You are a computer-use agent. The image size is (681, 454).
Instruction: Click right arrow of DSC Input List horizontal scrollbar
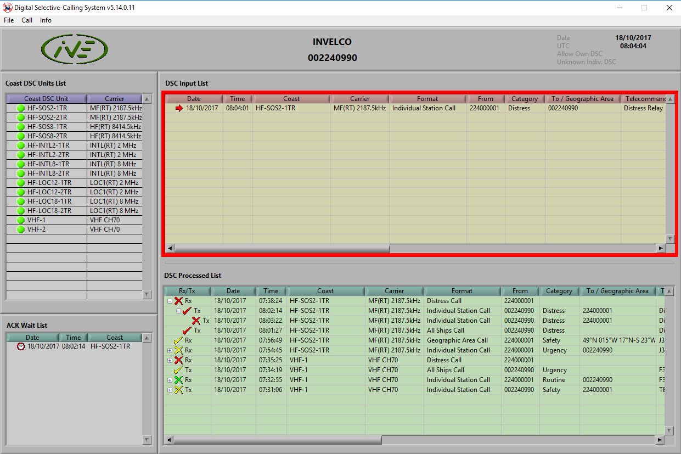point(661,248)
